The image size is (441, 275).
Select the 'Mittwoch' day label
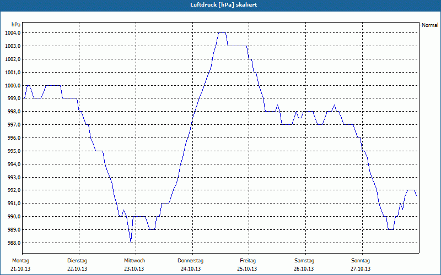tap(135, 261)
